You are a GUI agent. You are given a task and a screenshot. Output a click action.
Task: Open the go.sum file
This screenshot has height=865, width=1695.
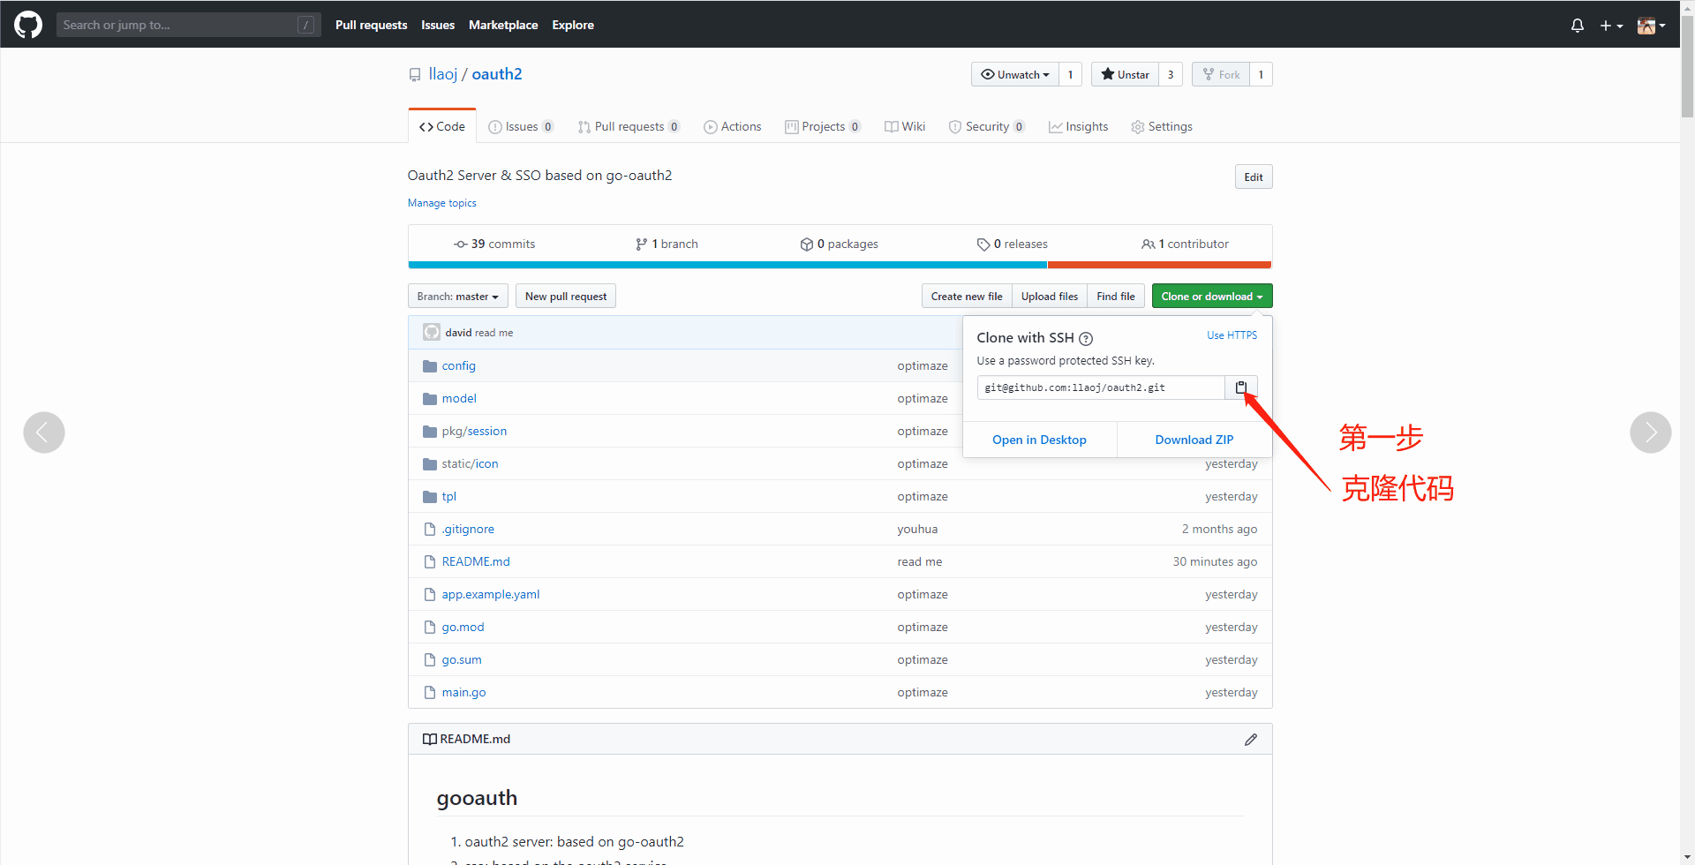coord(462,660)
